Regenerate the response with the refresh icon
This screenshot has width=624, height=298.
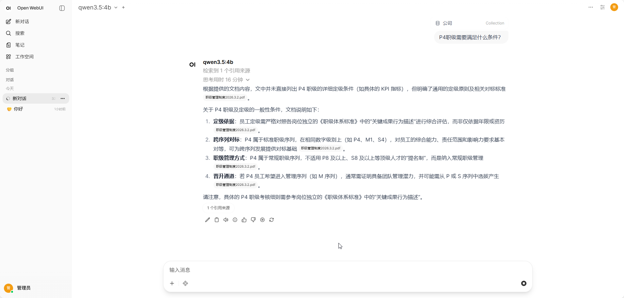pyautogui.click(x=271, y=220)
